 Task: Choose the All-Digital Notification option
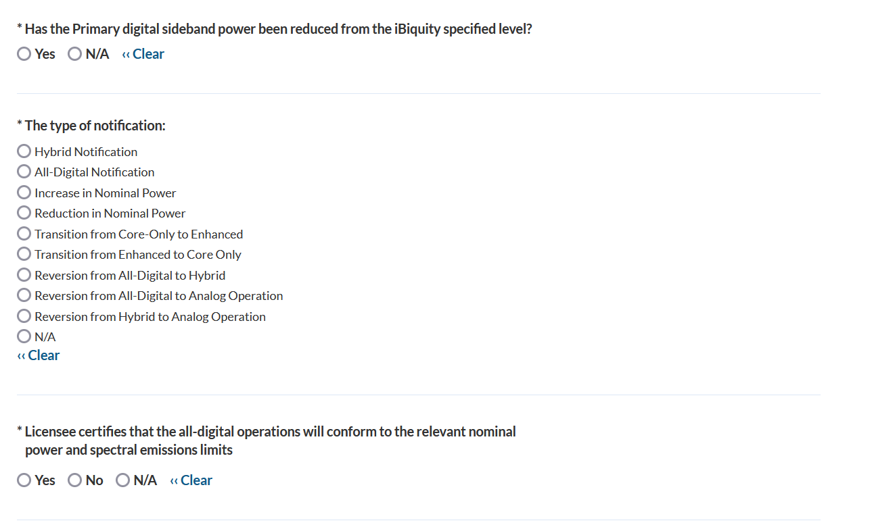click(x=24, y=172)
